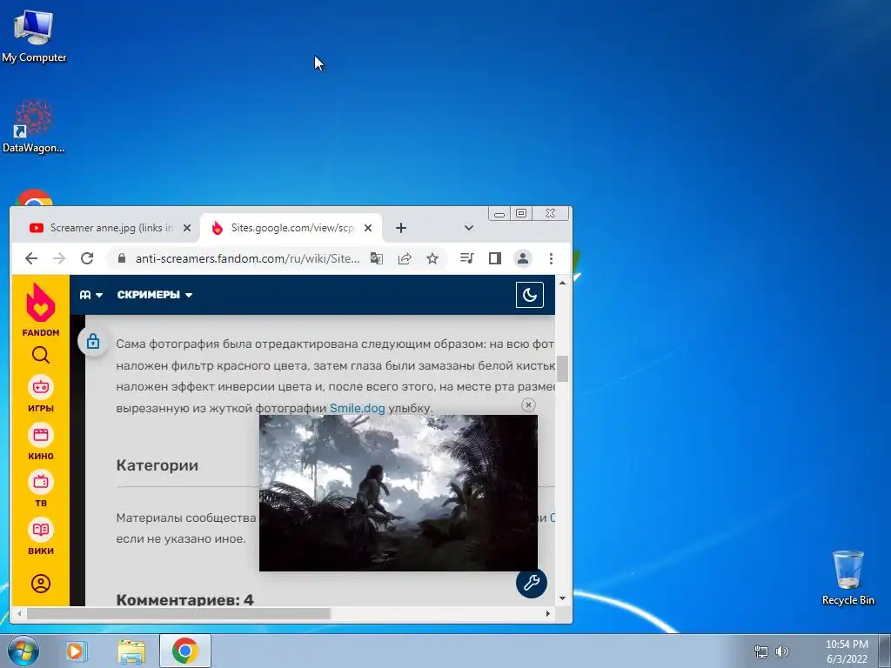
Task: Launch Windows Media Player from taskbar
Action: (77, 651)
